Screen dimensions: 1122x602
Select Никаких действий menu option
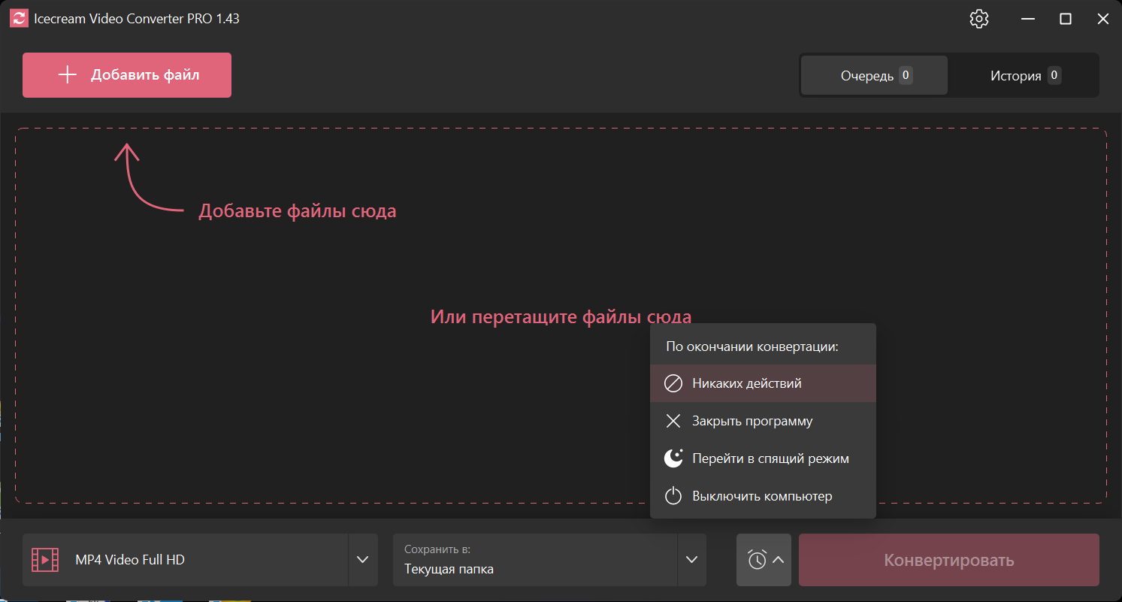763,383
